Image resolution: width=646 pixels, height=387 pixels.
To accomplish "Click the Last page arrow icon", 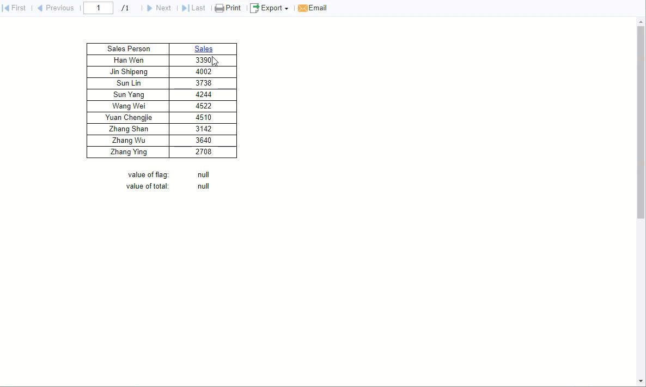I will 186,8.
